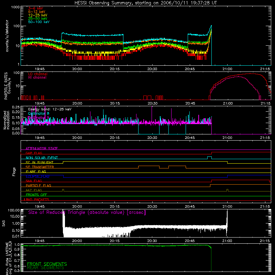Click the HESSI Observing Summary title text
Screen dimensions: 275x275
[145, 3]
